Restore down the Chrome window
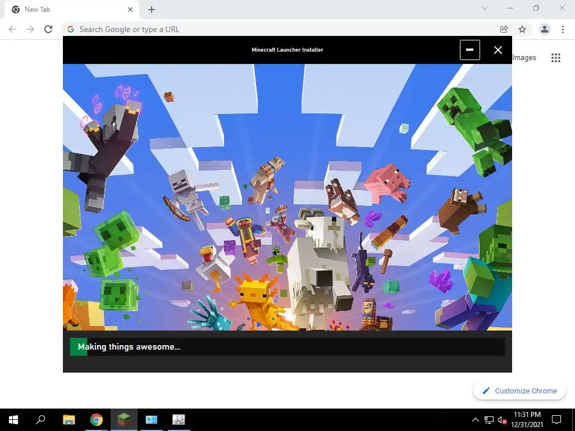The image size is (575, 431). point(536,8)
